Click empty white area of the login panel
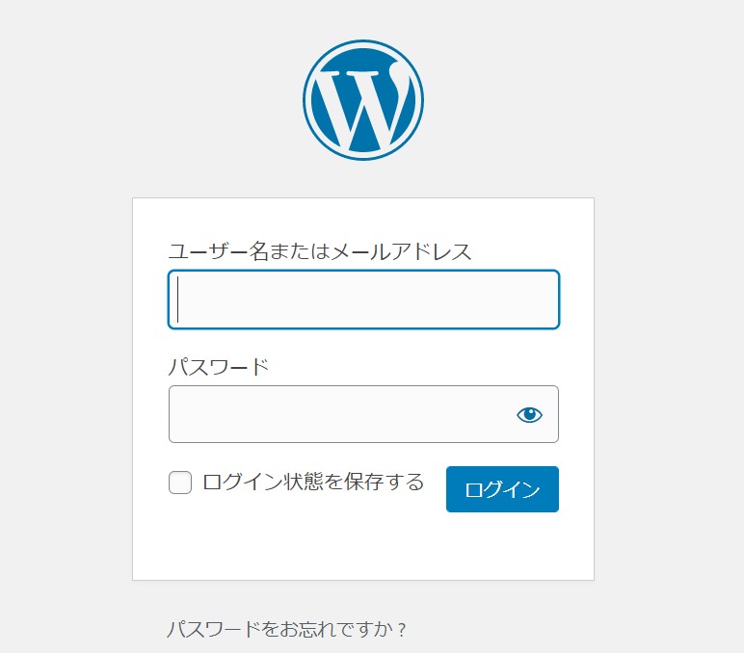 coord(362,547)
